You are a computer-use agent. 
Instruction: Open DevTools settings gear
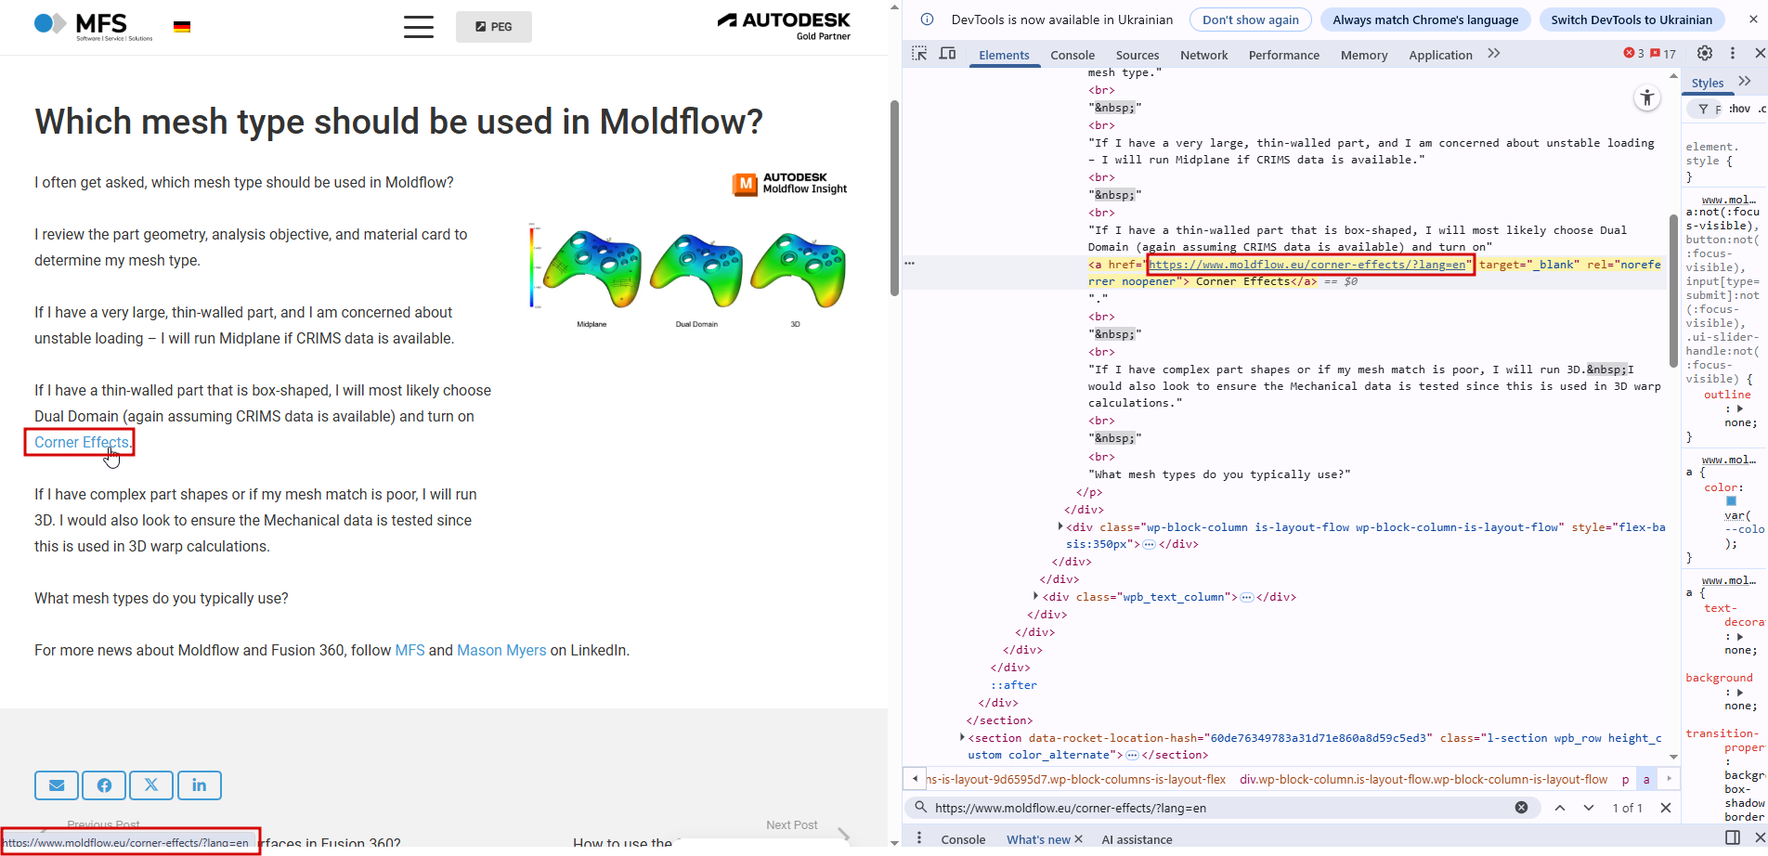click(1705, 54)
